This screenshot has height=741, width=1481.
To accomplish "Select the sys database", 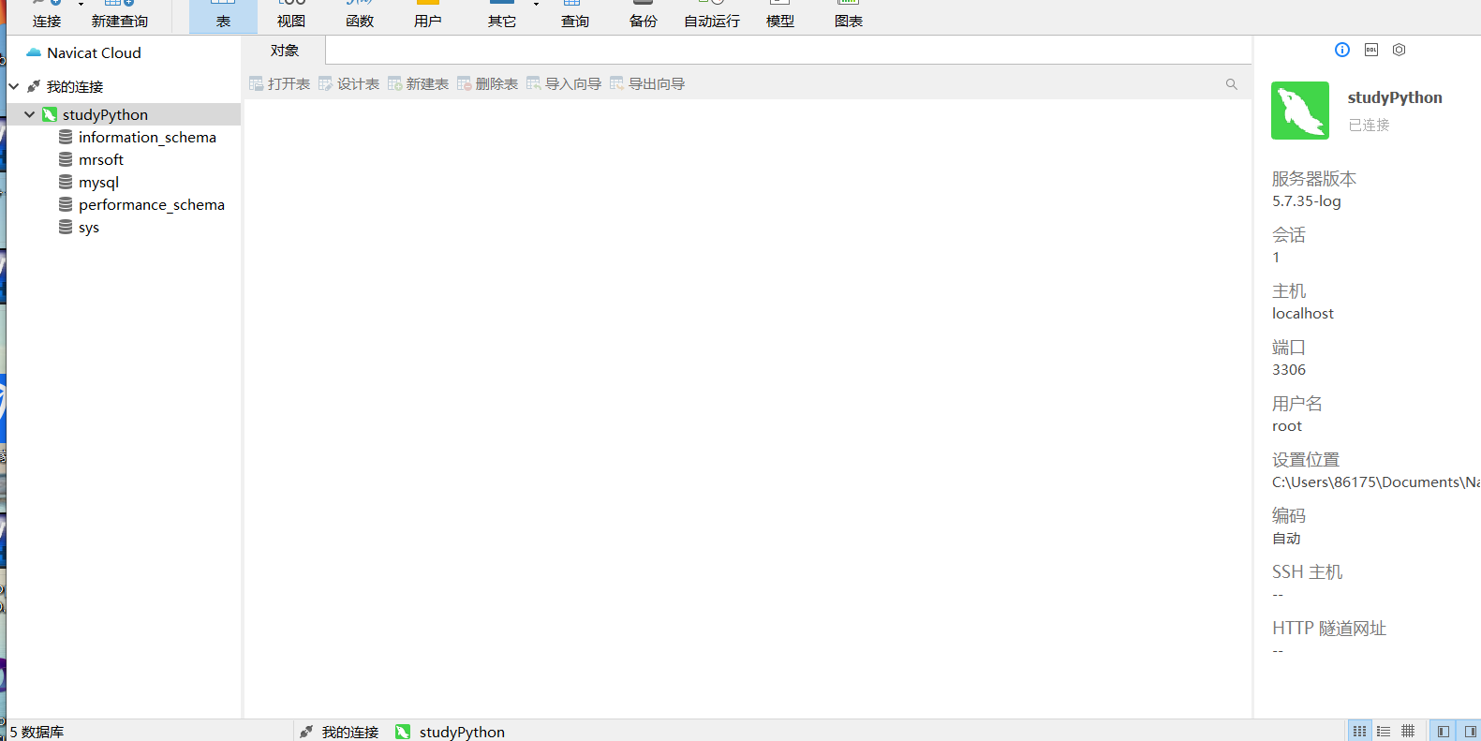I will (x=89, y=228).
